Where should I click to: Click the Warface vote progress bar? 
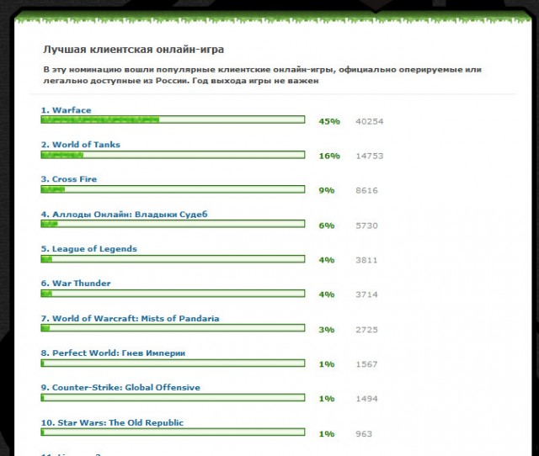tap(173, 119)
